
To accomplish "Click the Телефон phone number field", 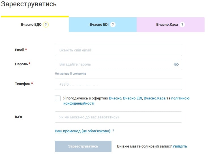I will pos(118,84).
